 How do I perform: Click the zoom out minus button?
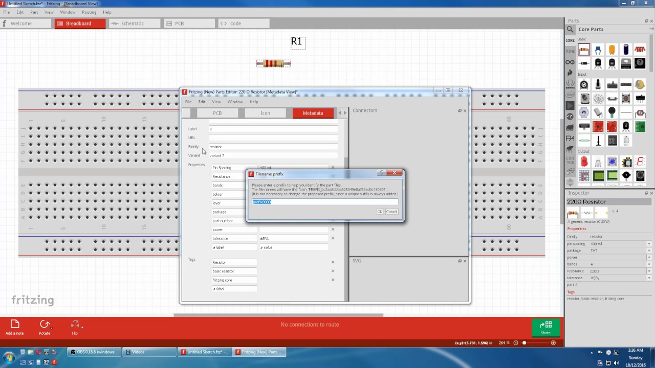[516, 343]
